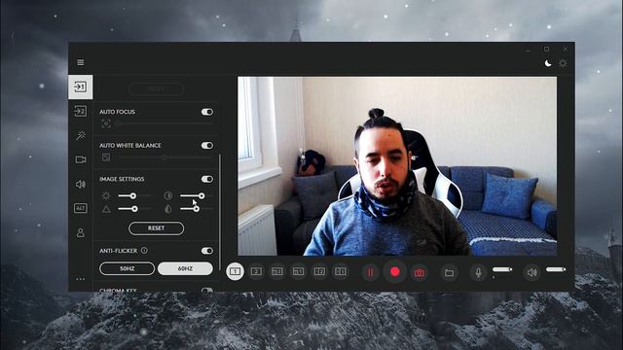Screen dimensions: 623x350
Task: Select the fifth scene layout, side-by-side
Action: coord(319,272)
